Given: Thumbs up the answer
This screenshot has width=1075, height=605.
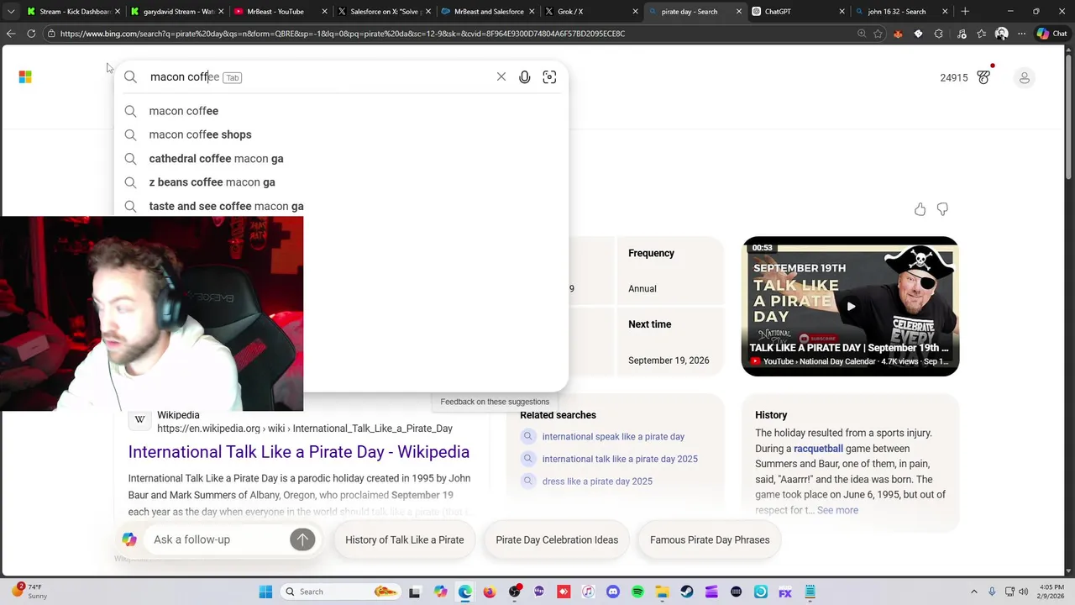Looking at the screenshot, I should 920,209.
